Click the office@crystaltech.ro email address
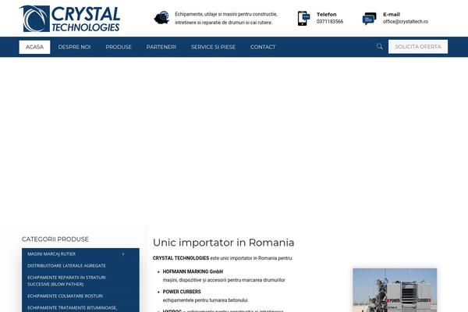Image resolution: width=468 pixels, height=312 pixels. (406, 22)
